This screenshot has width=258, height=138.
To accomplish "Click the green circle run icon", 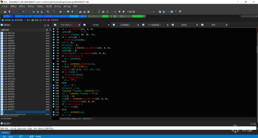I will point(72,12).
